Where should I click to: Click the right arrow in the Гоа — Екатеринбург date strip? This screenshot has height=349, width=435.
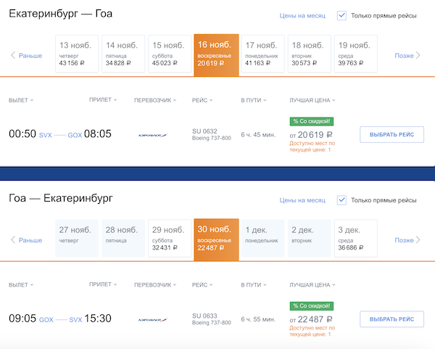tap(422, 240)
